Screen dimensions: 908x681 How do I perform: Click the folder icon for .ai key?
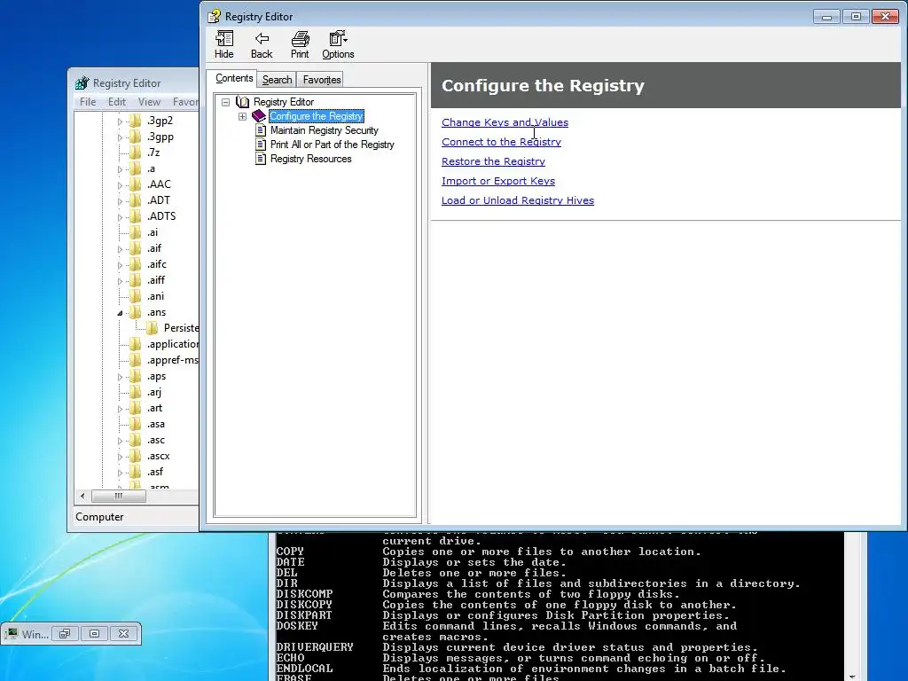[136, 232]
